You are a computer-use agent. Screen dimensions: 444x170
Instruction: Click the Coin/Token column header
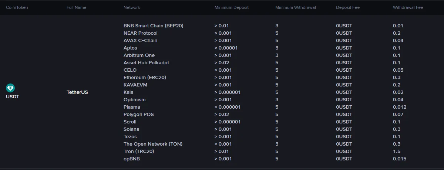point(17,7)
